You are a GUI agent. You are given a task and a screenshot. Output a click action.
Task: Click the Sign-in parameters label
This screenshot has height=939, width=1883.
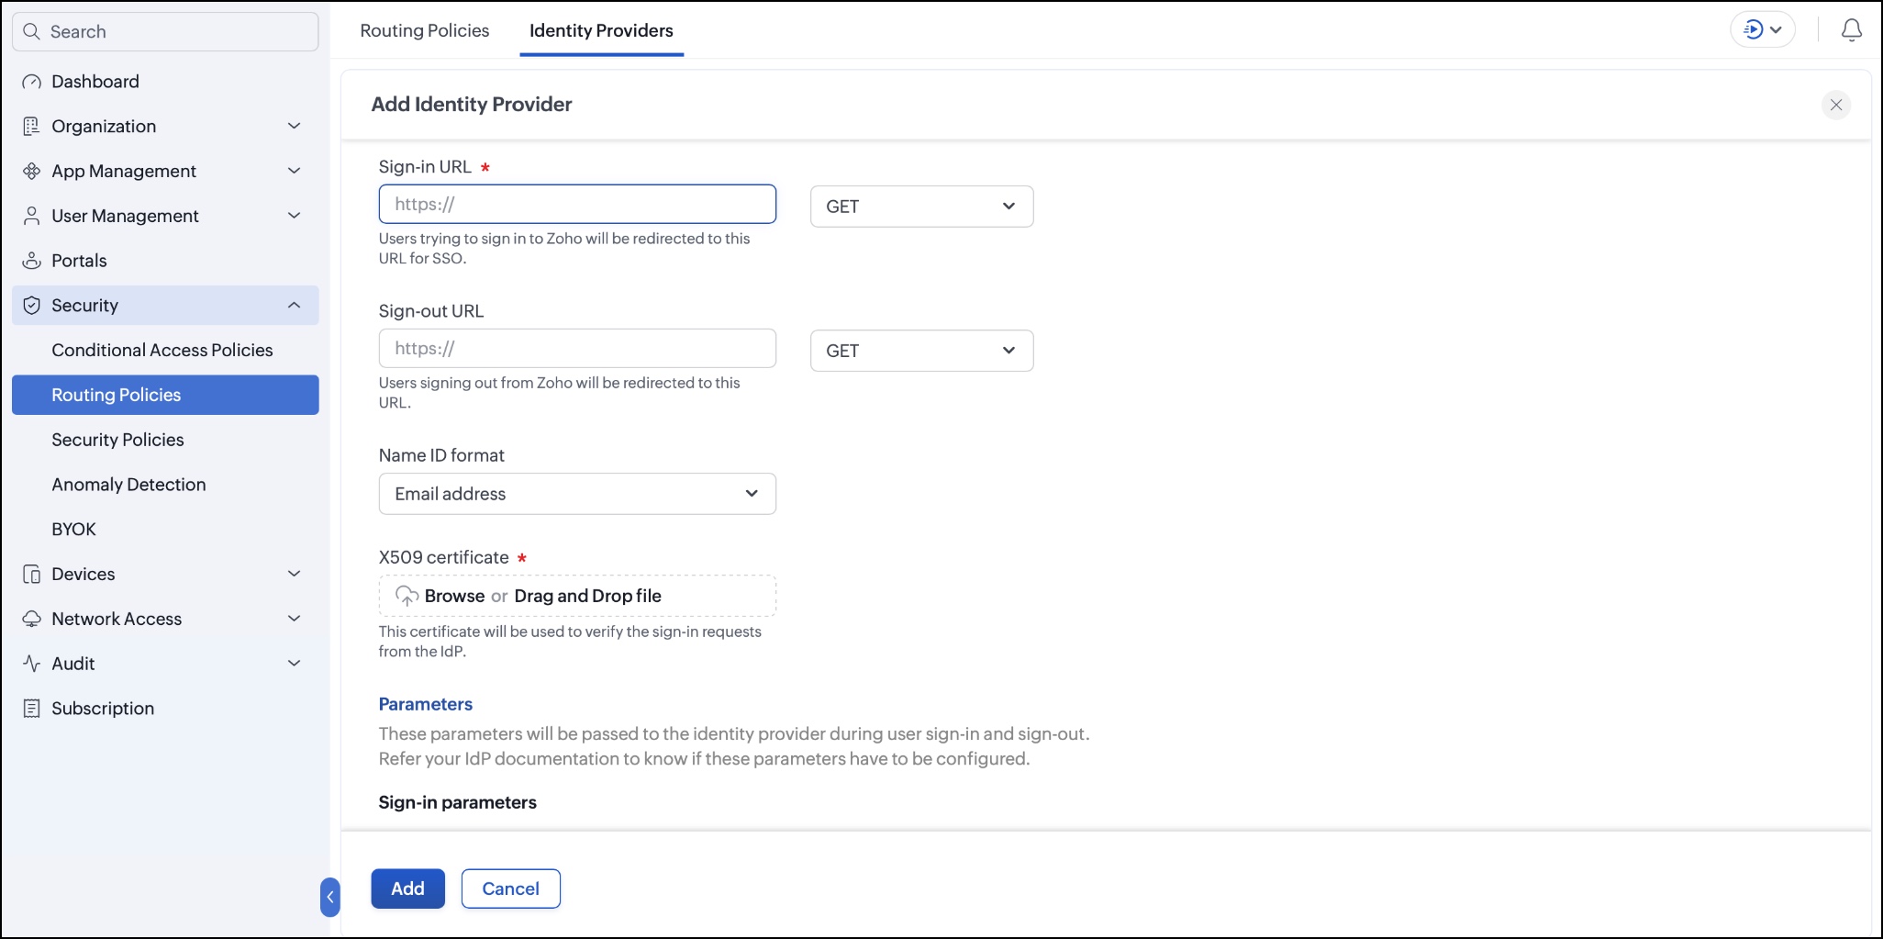coord(457,802)
